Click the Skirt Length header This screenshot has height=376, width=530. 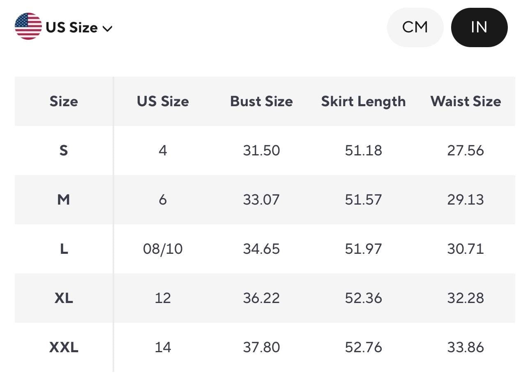coord(363,101)
